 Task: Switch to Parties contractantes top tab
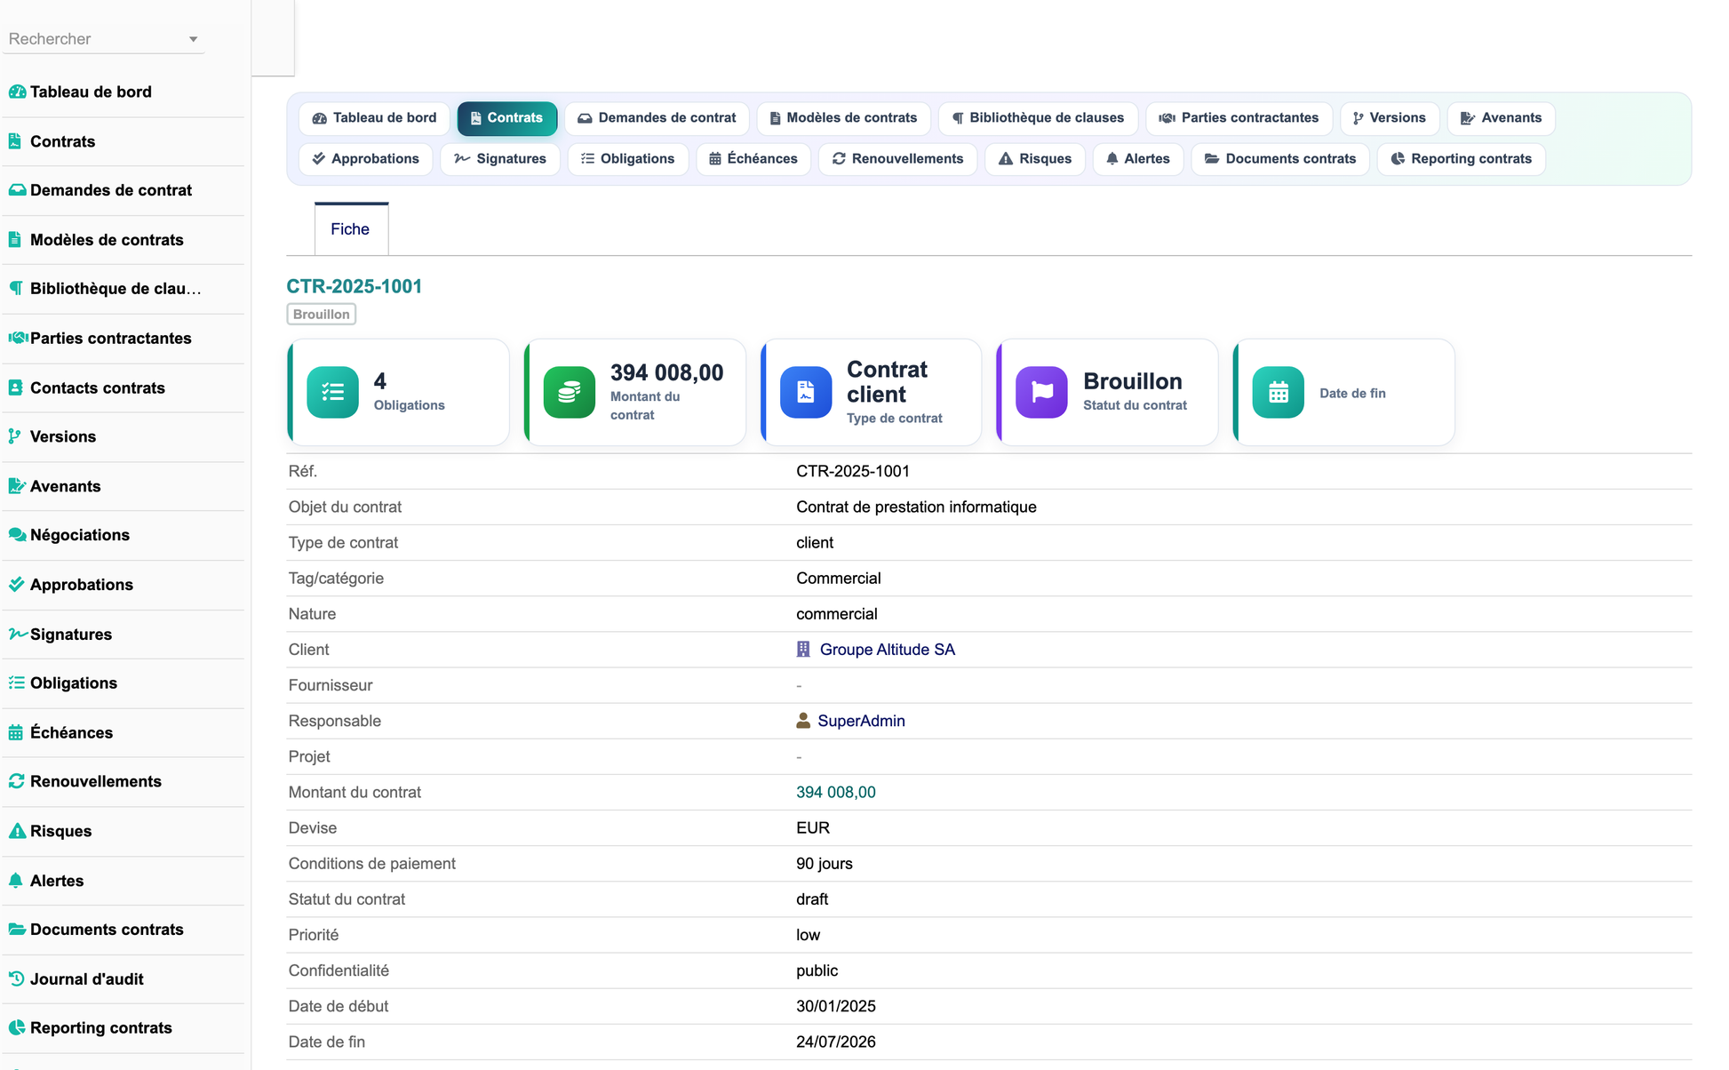tap(1239, 118)
